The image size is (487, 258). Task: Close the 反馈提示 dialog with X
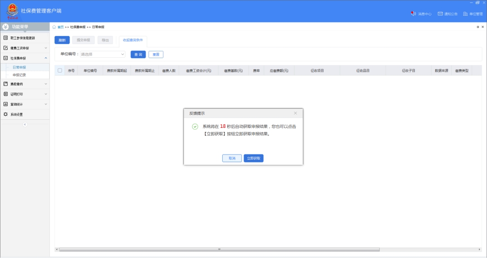(295, 113)
